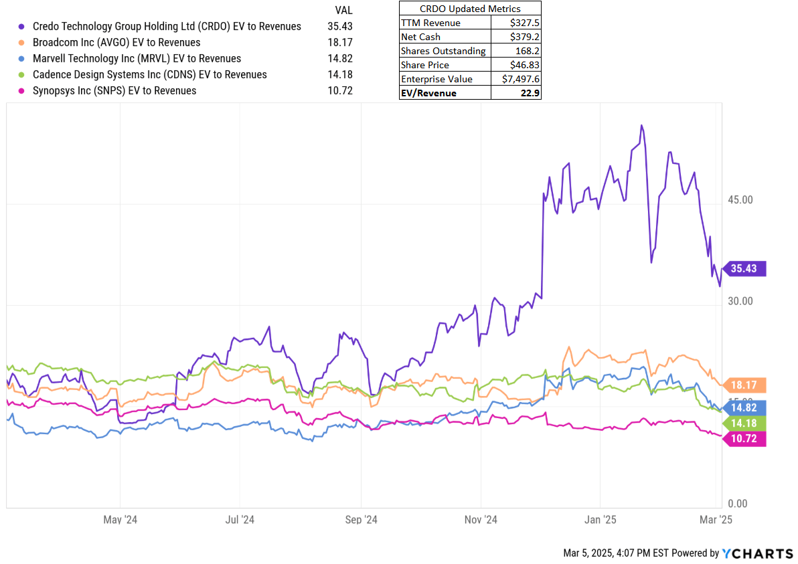The height and width of the screenshot is (564, 798).
Task: Select the VAL column header
Action: tap(343, 10)
